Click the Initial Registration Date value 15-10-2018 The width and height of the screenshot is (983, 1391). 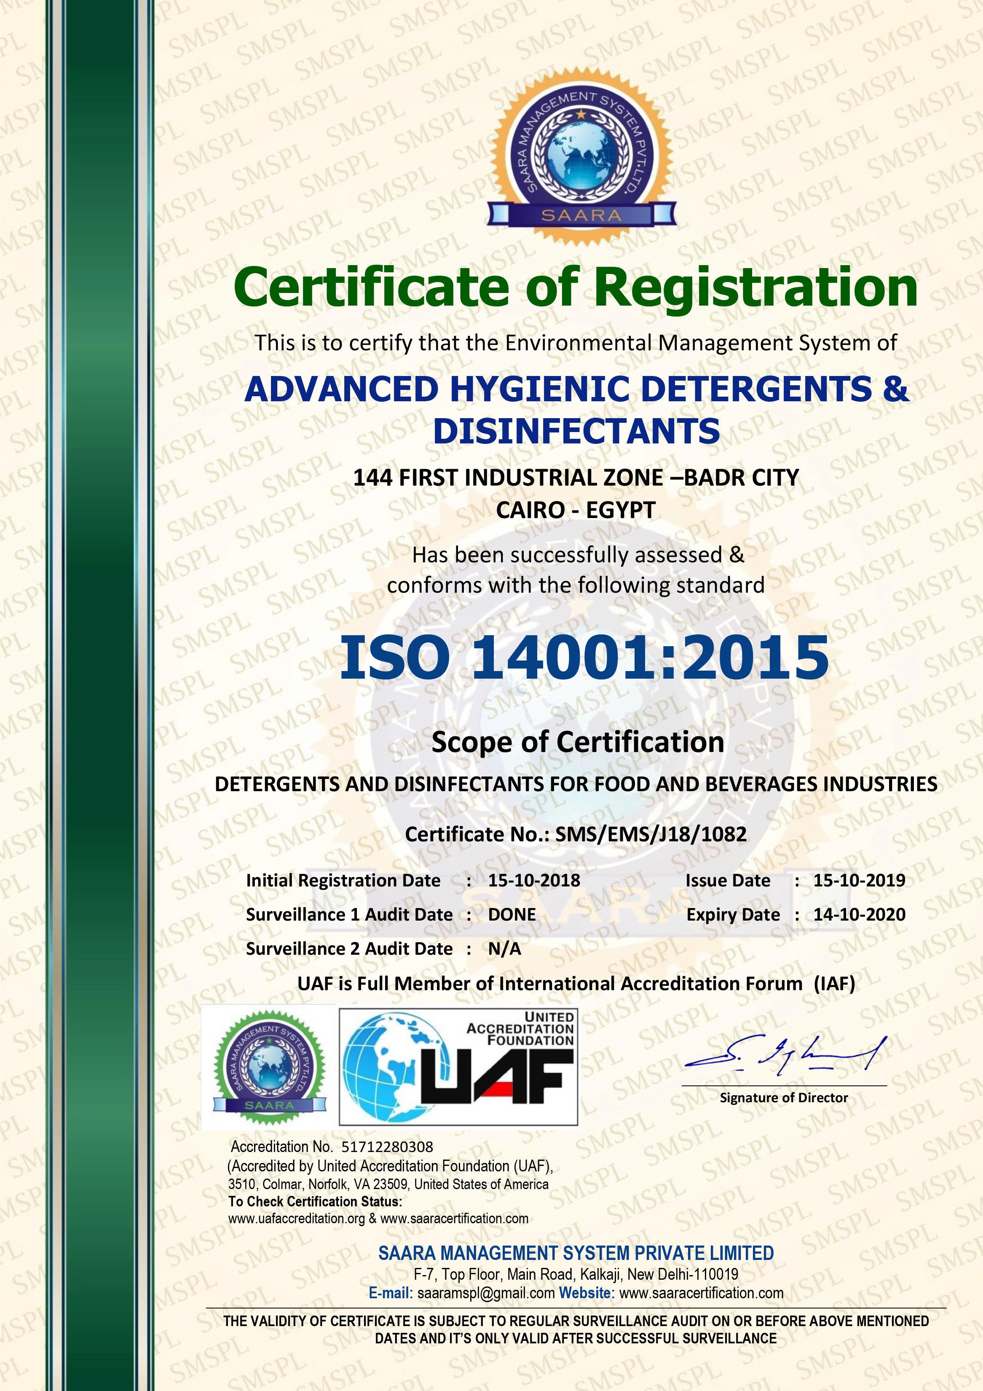(x=533, y=880)
